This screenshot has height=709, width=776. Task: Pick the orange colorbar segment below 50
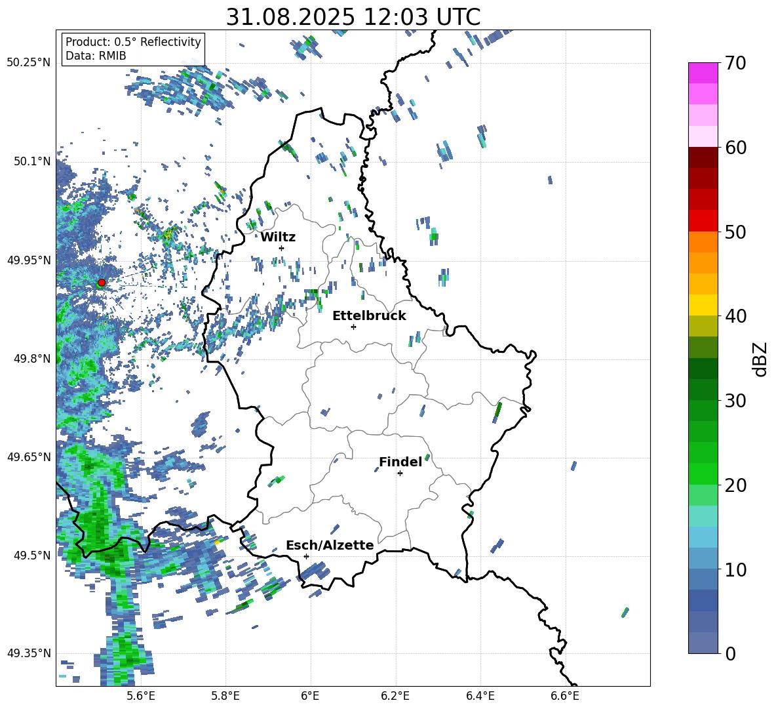pyautogui.click(x=703, y=241)
